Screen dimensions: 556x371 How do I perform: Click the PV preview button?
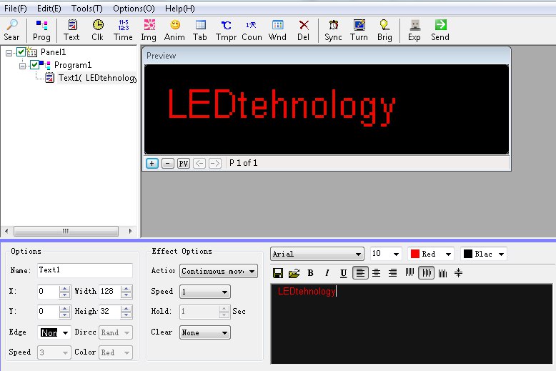[184, 163]
